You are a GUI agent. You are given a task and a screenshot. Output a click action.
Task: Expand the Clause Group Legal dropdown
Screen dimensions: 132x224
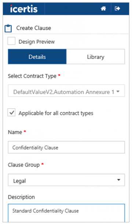[x=66, y=180]
